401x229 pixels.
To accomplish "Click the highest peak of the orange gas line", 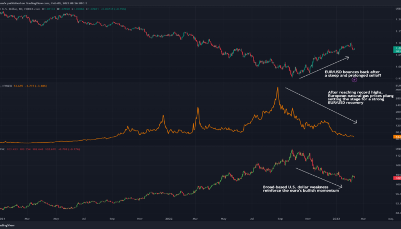I will (x=277, y=88).
